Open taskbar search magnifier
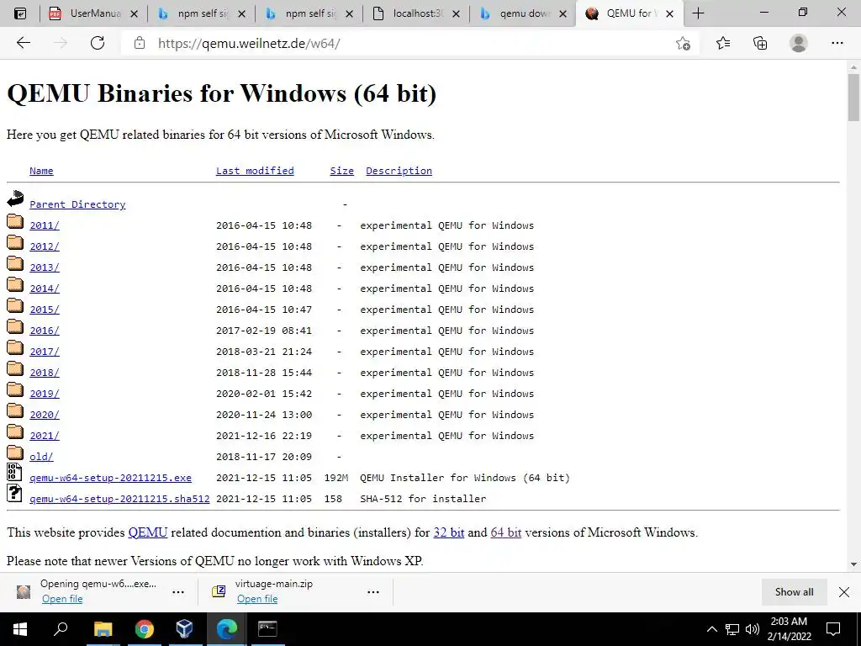The width and height of the screenshot is (861, 646). pos(61,629)
